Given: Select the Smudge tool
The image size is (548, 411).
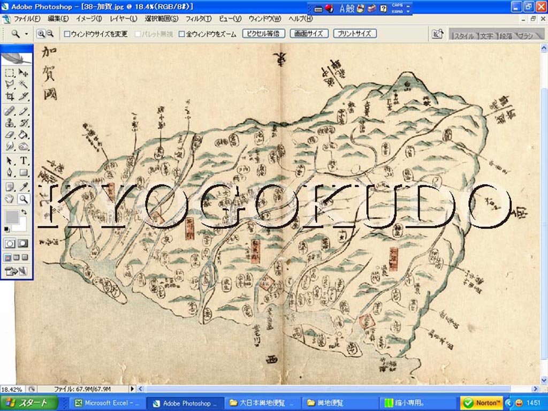Looking at the screenshot, I should point(10,146).
